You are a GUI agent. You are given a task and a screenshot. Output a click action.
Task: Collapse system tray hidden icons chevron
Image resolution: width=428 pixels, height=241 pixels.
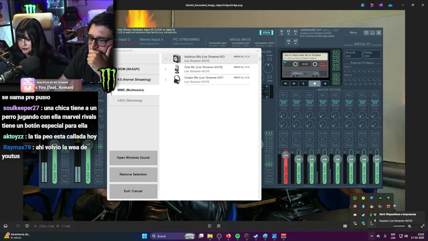[x=371, y=236]
